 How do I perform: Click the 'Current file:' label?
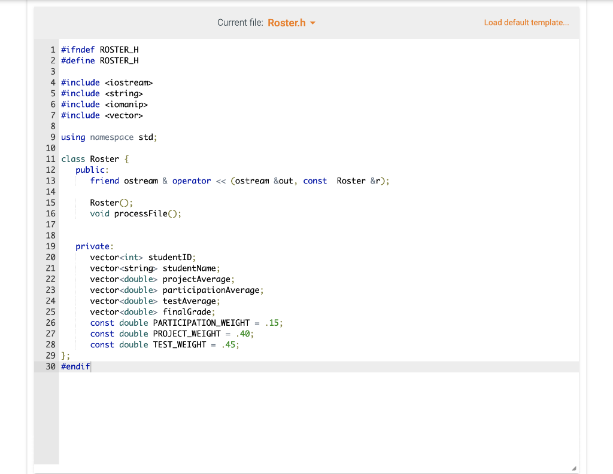click(x=239, y=22)
